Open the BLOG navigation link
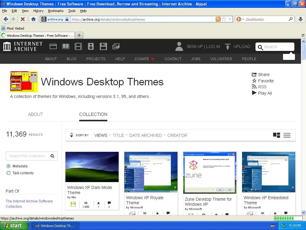The image size is (306, 230). (71, 59)
